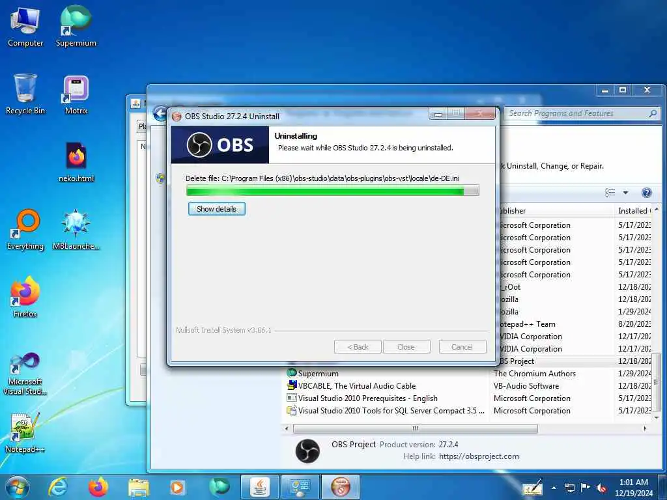Select the Notepad++ desktop shortcut
The image size is (667, 500).
click(x=25, y=433)
